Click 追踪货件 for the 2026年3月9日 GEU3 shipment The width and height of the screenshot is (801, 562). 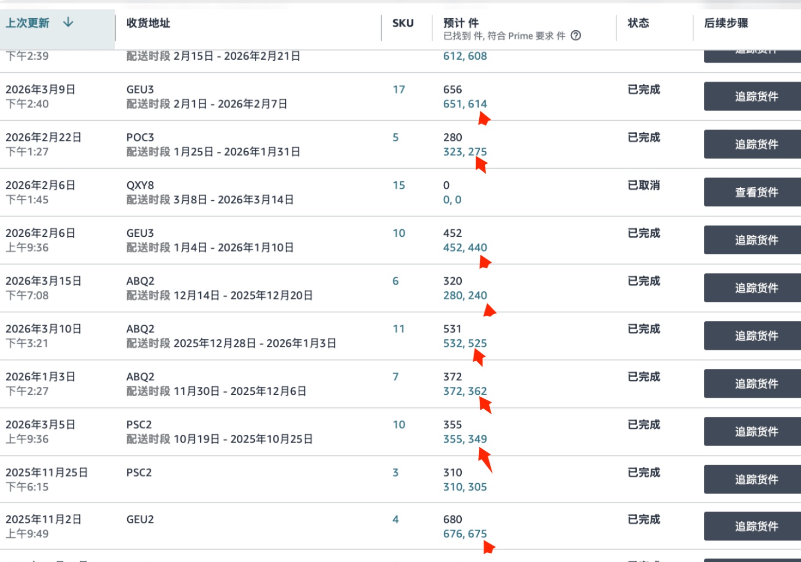(756, 97)
